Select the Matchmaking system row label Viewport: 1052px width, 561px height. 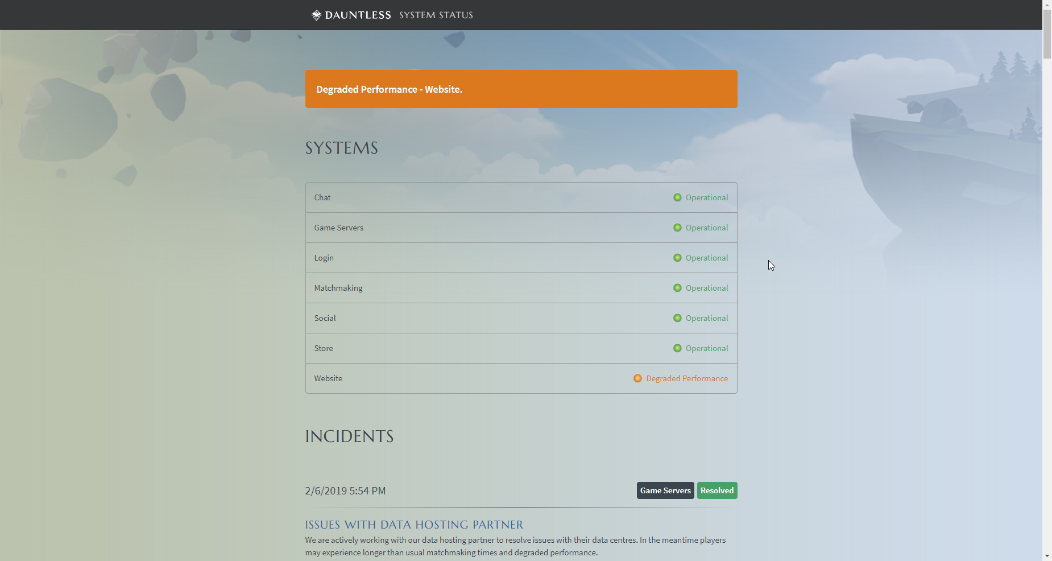[x=338, y=288]
